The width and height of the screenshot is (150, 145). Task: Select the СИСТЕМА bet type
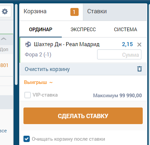click(126, 30)
